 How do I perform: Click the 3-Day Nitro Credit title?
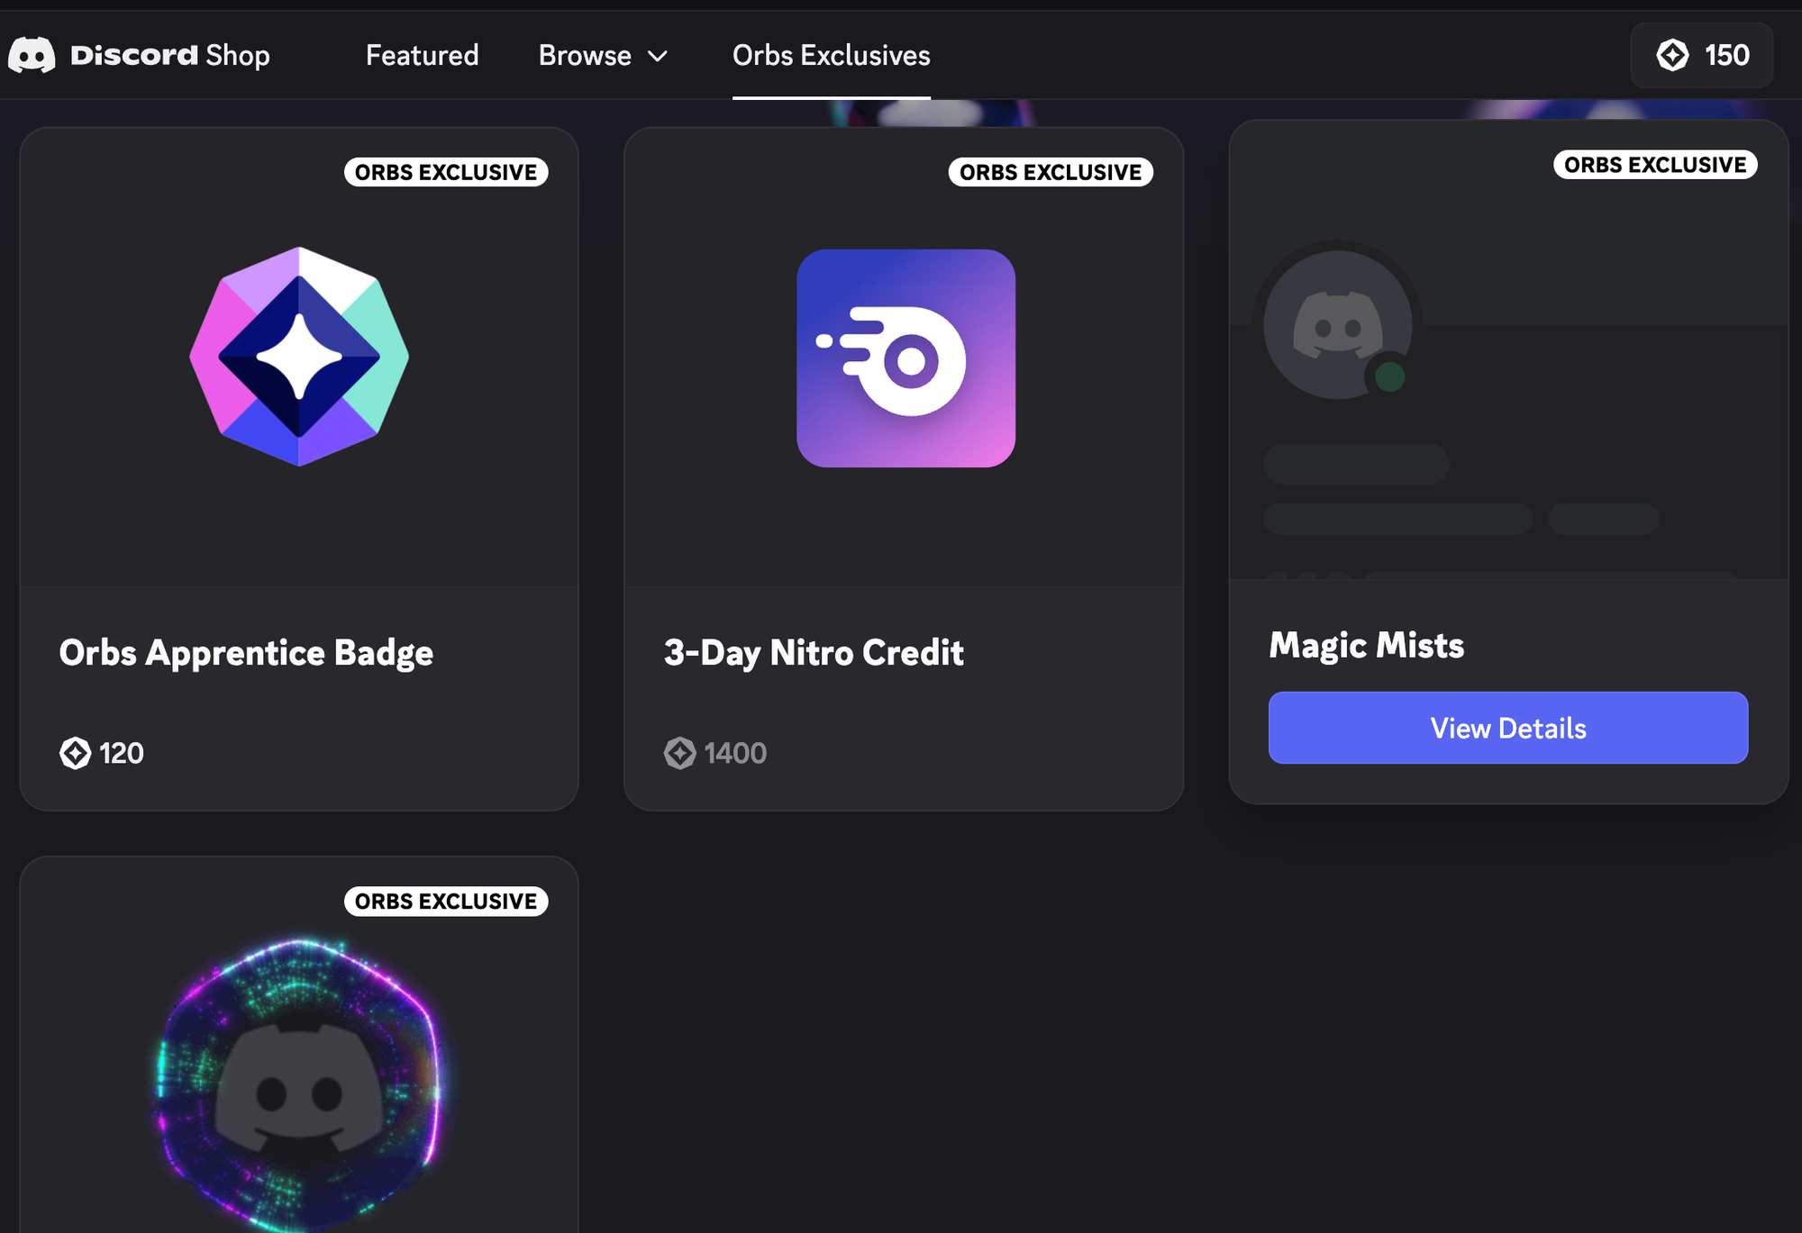(814, 653)
